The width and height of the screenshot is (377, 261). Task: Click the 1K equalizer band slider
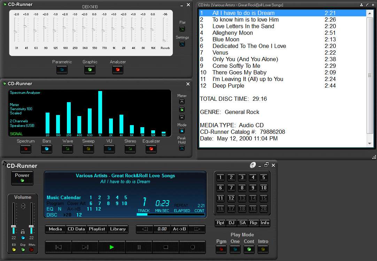point(113,30)
